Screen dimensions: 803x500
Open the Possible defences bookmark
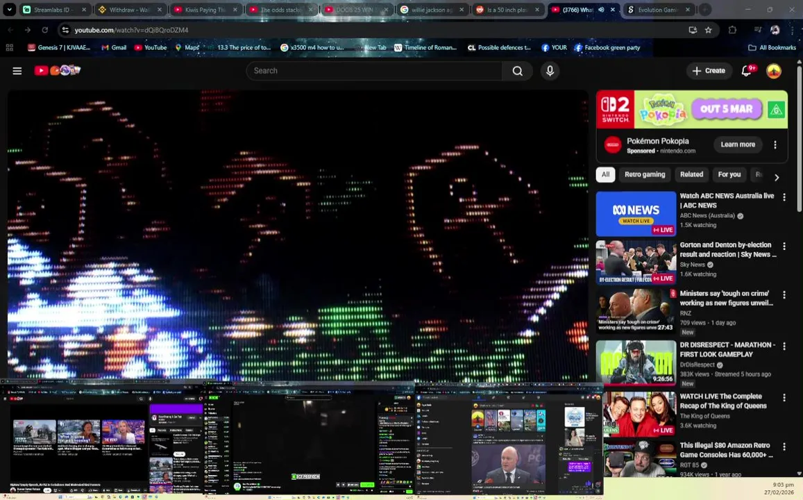click(499, 48)
